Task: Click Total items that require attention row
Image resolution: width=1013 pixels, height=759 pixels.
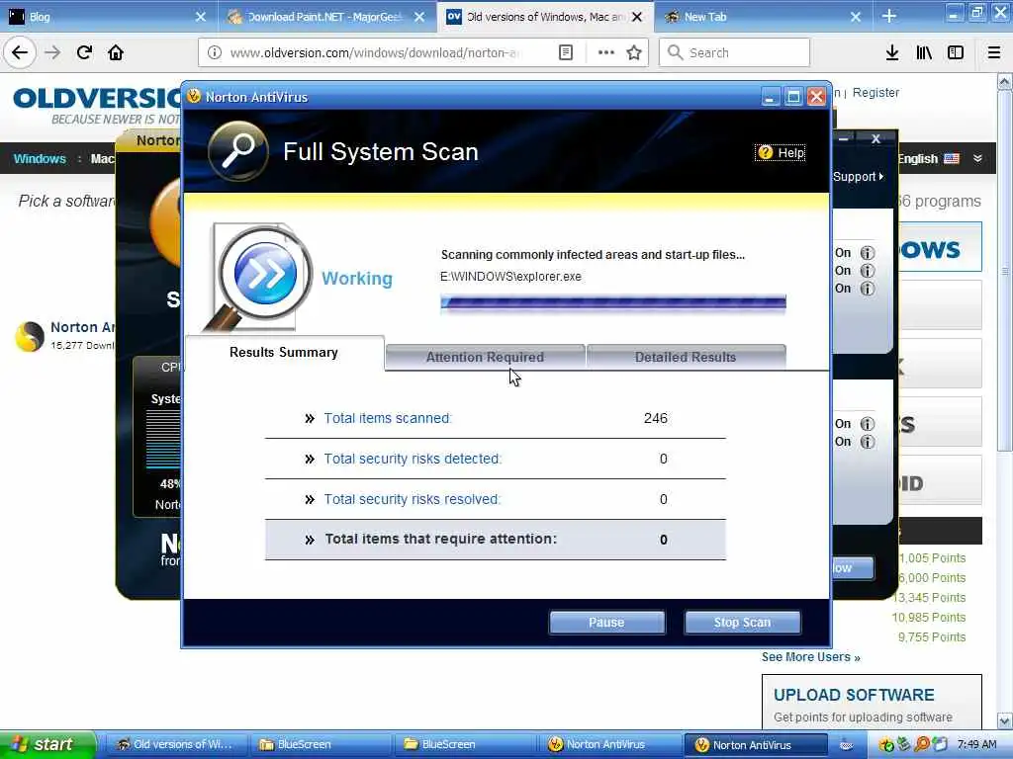Action: coord(496,540)
